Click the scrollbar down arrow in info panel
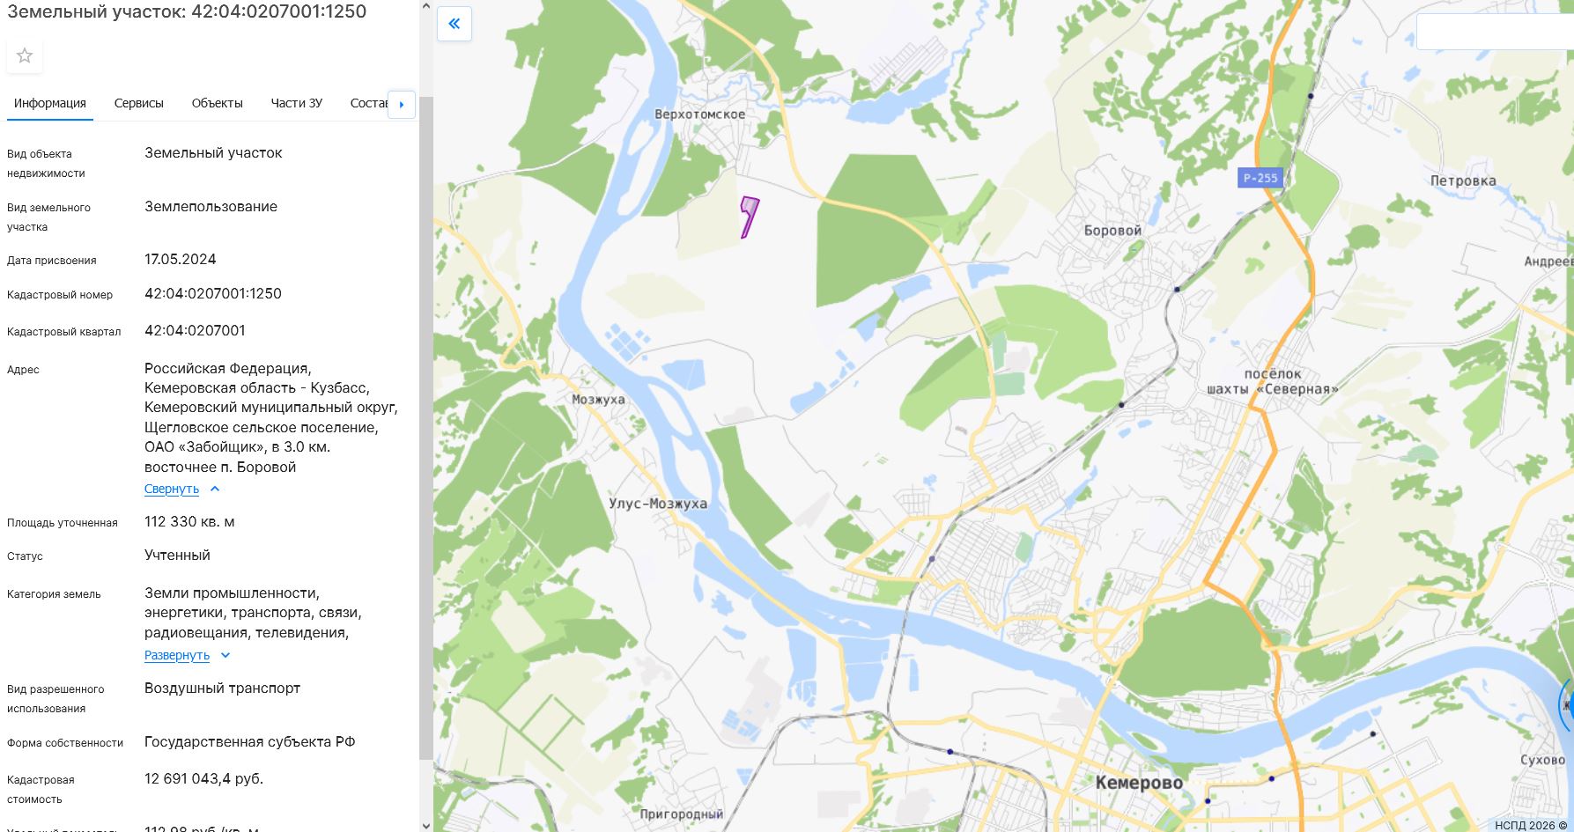 [x=426, y=825]
